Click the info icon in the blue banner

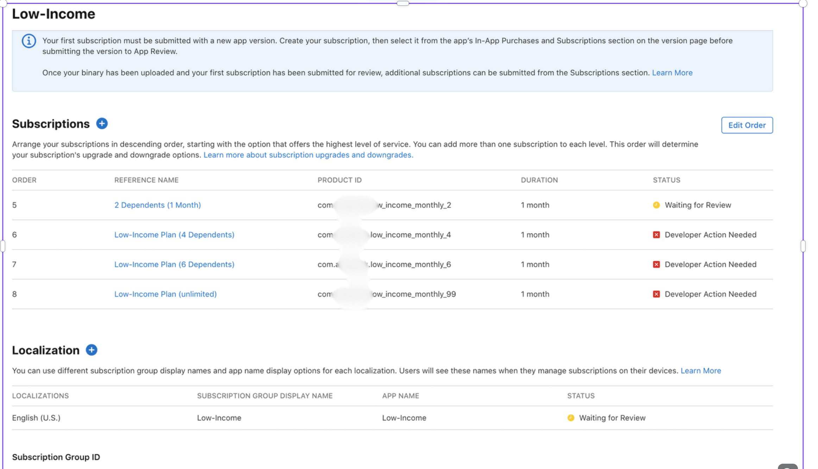29,41
